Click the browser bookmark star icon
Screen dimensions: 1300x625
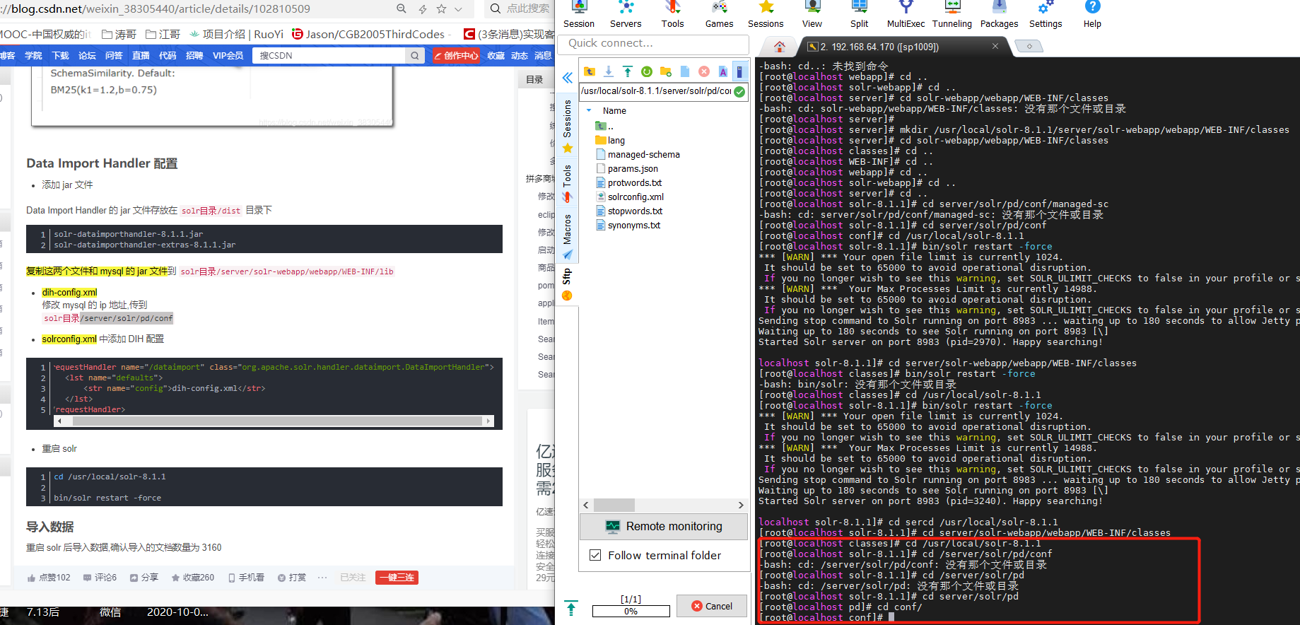click(441, 8)
